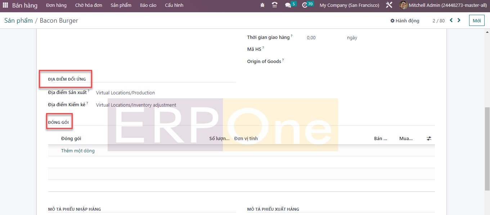Open packaging table column settings icon
The width and height of the screenshot is (490, 215).
429,139
